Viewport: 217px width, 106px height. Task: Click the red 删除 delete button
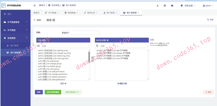click(x=208, y=92)
